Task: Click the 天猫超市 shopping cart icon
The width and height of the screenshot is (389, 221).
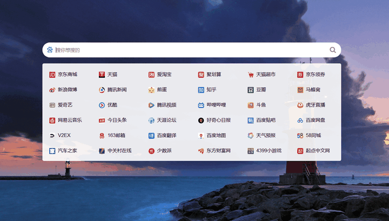Action: click(251, 75)
